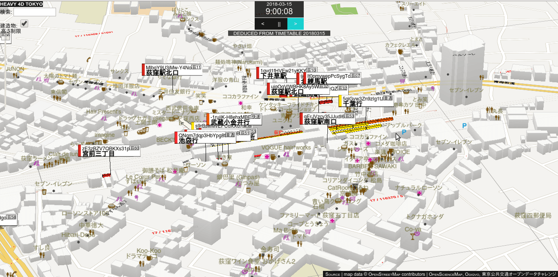Click the scissors icon by 荻窪ラーメン
558x277 pixels.
click(x=37, y=164)
